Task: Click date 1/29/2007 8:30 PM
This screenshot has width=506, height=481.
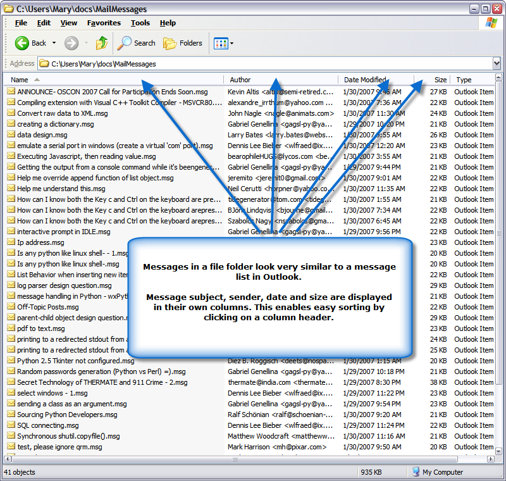Action: click(x=372, y=382)
